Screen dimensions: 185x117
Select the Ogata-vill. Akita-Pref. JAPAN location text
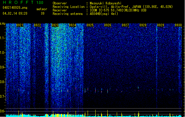131,7
